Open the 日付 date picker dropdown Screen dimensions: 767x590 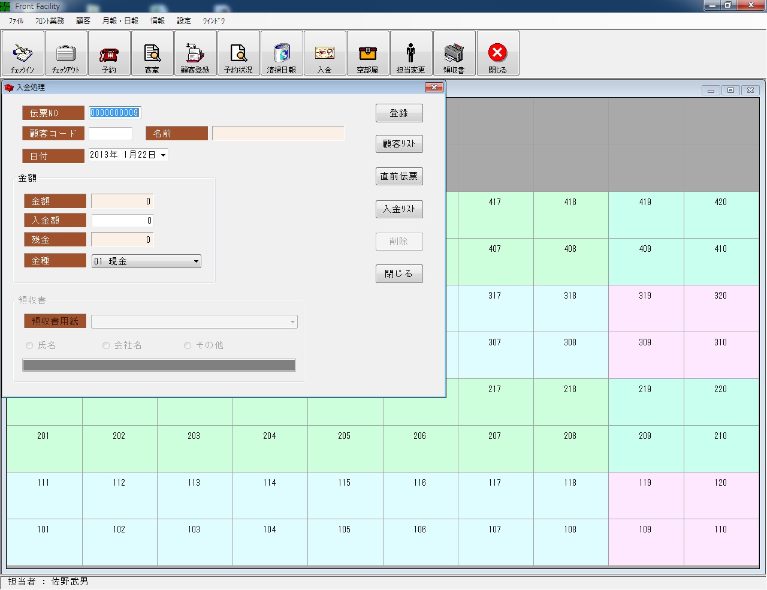click(x=163, y=155)
